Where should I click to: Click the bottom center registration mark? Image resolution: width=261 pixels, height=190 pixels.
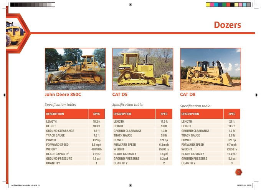(130, 185)
